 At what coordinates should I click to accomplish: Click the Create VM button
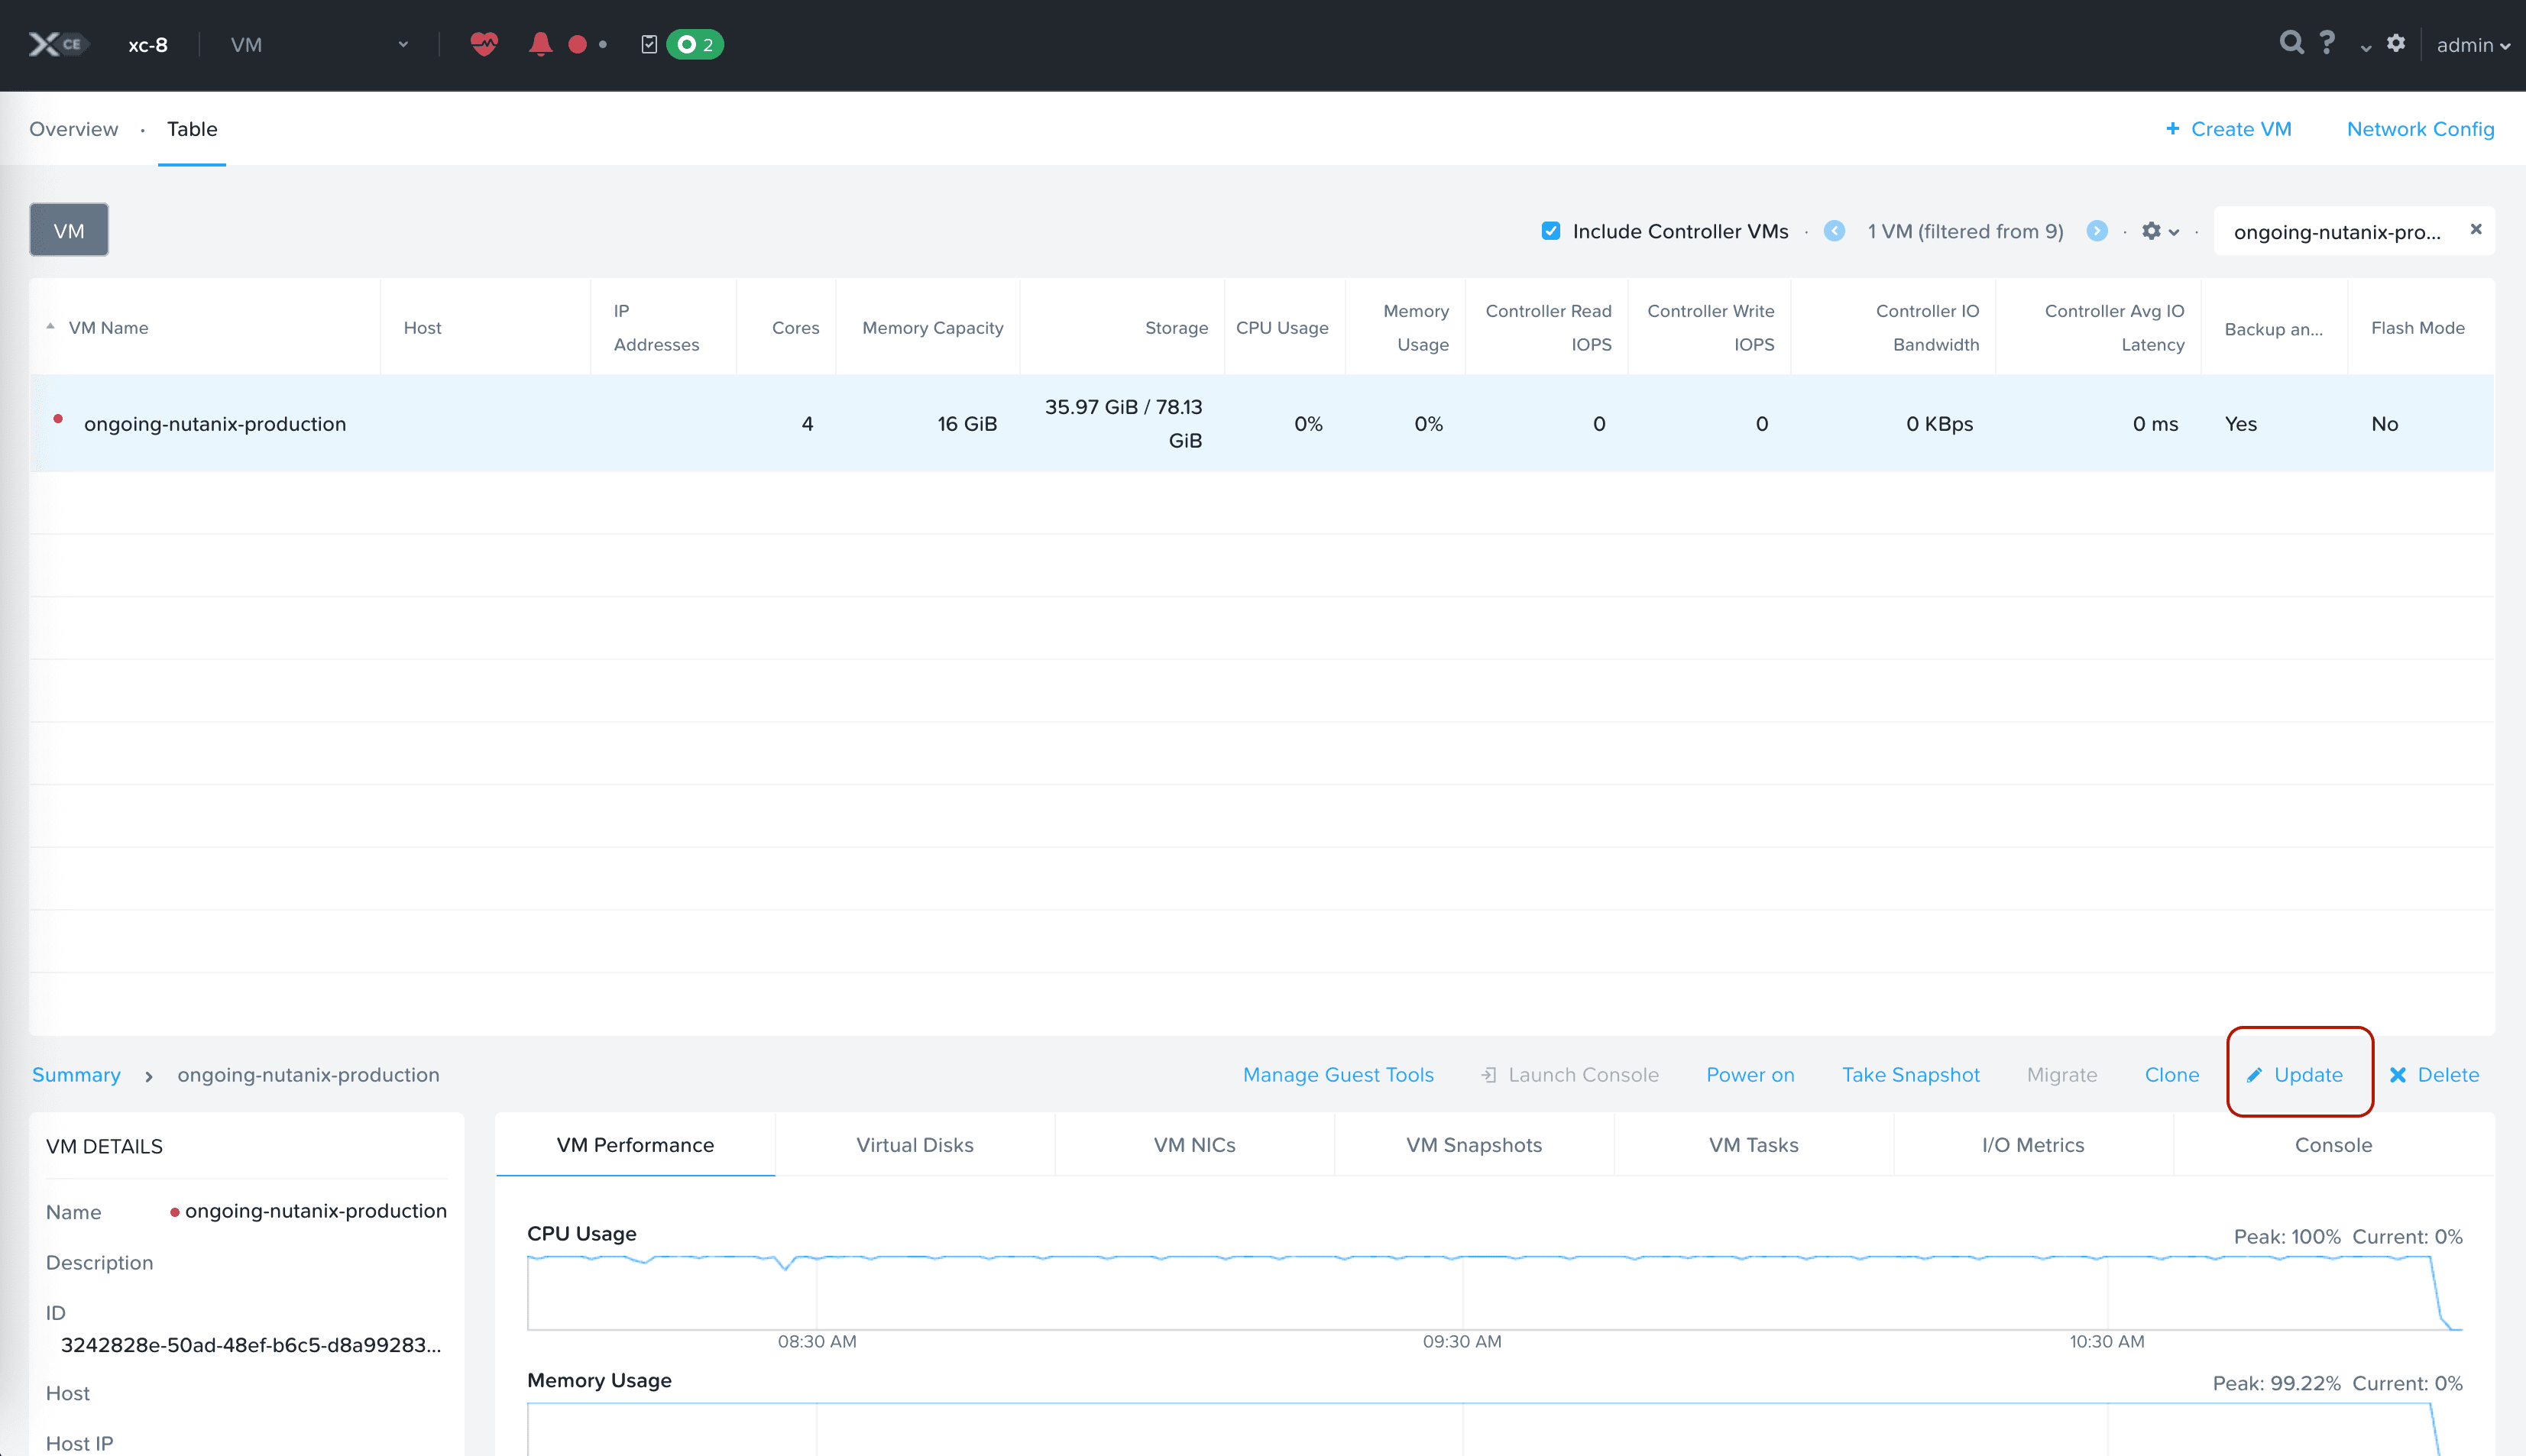pos(2229,129)
